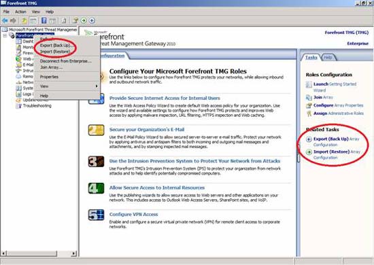Open the Help menu in menu bar
The image size is (374, 265).
pos(50,12)
